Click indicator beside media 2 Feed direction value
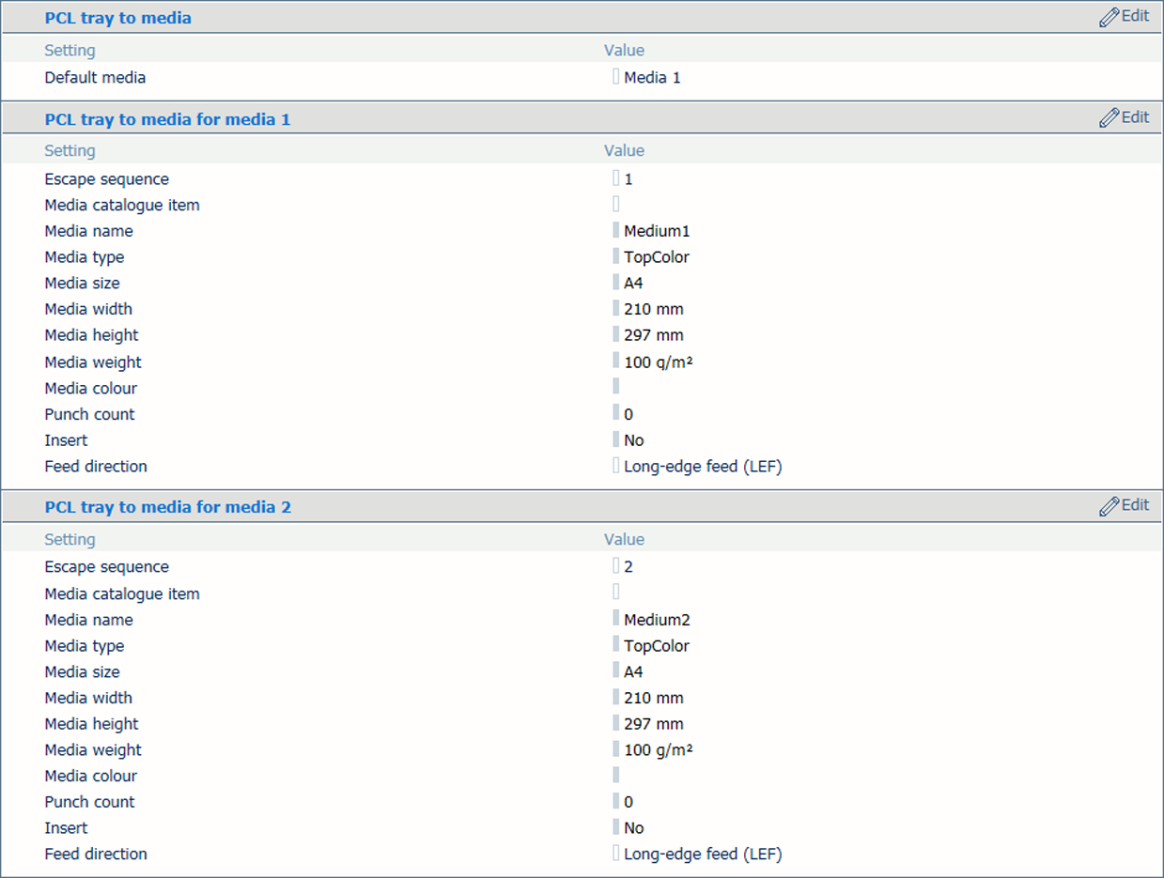The height and width of the screenshot is (878, 1164). pos(616,854)
